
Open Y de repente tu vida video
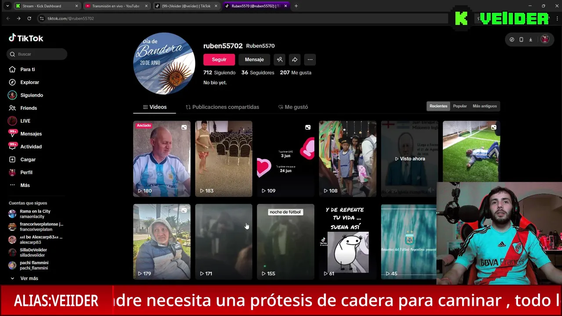tap(348, 242)
